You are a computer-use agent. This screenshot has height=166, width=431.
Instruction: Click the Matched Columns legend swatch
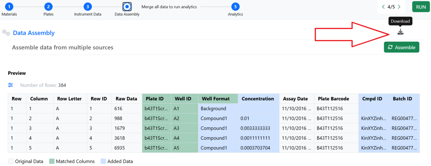tap(52, 161)
